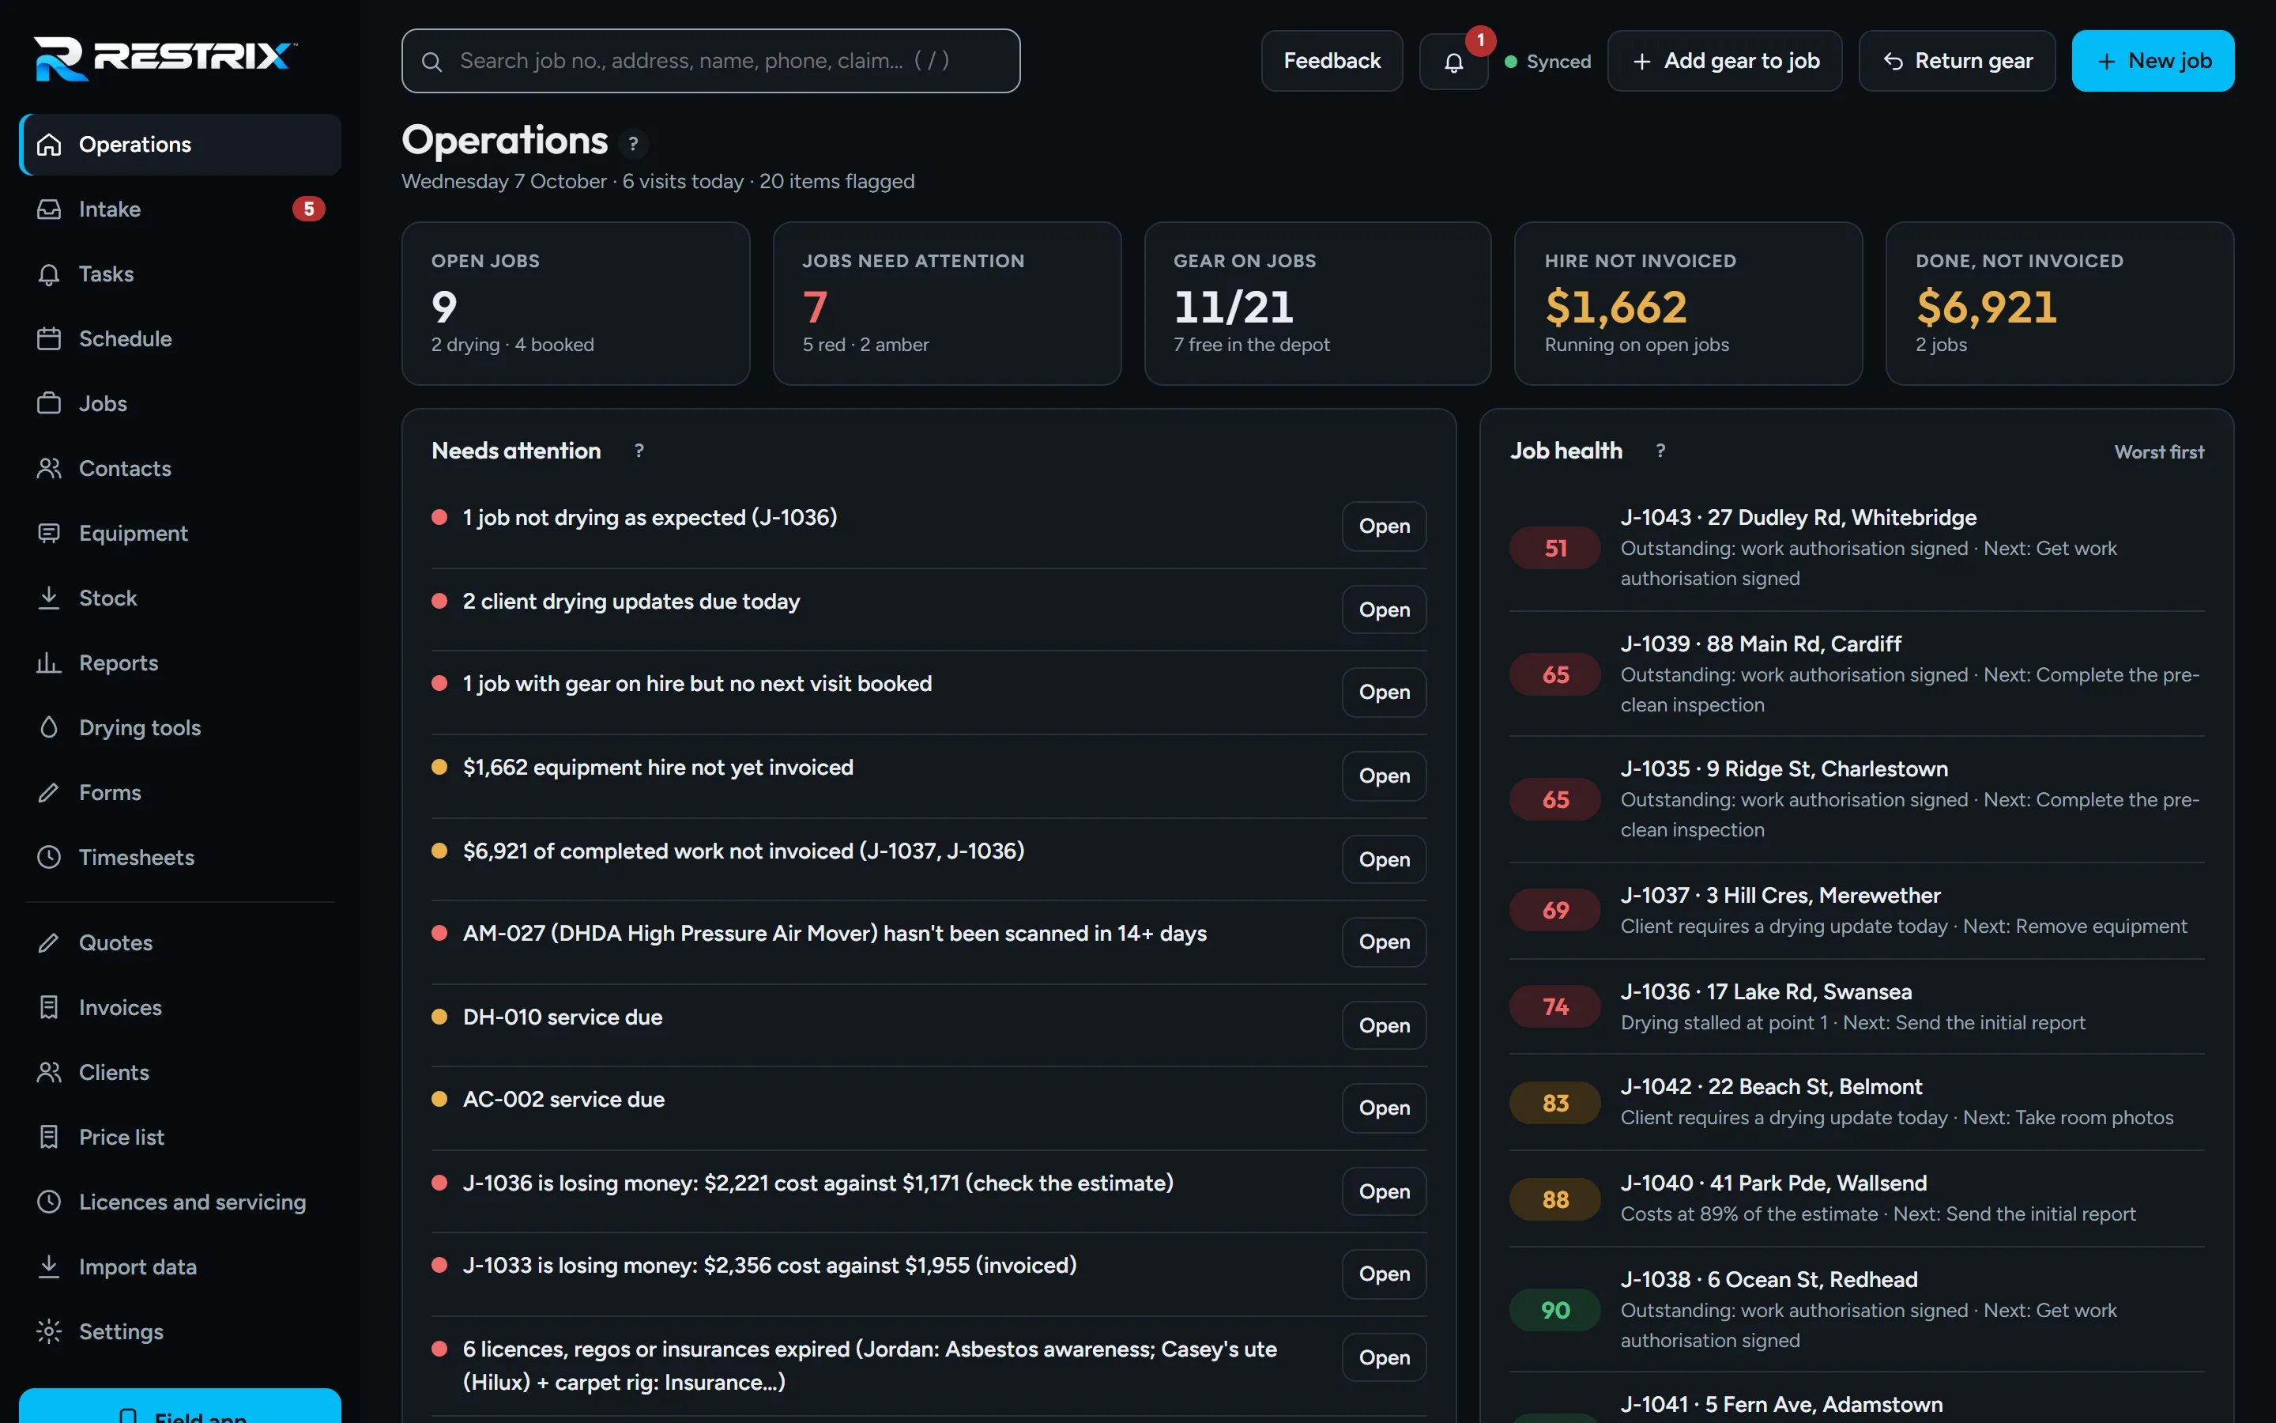Open Equipment menu item
Viewport: 2276px width, 1423px height.
[x=179, y=534]
